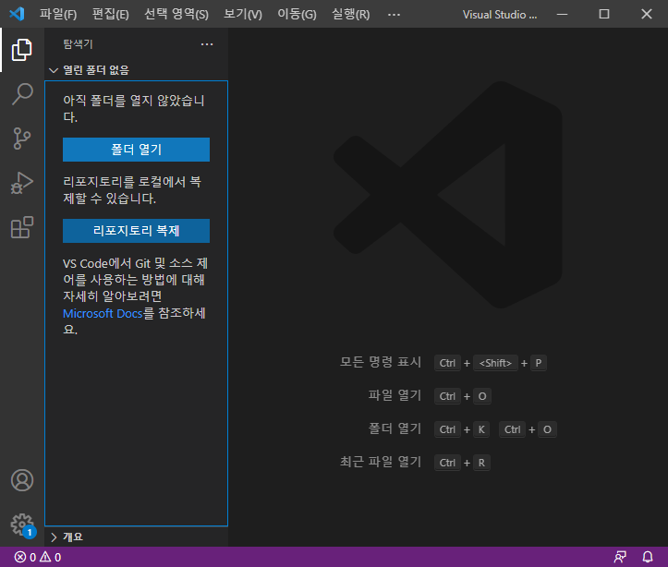Open the 보기(V) menu
The image size is (668, 567).
243,14
